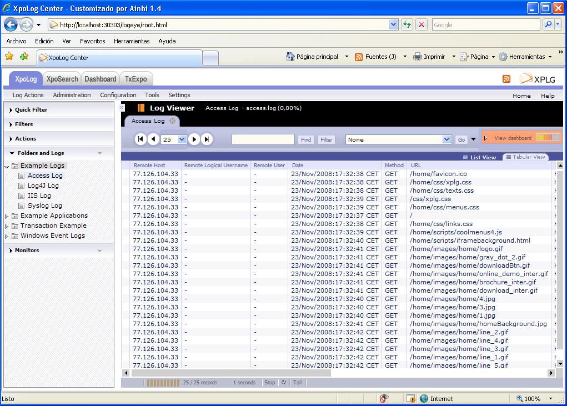Click the XPLG logo

(x=538, y=79)
